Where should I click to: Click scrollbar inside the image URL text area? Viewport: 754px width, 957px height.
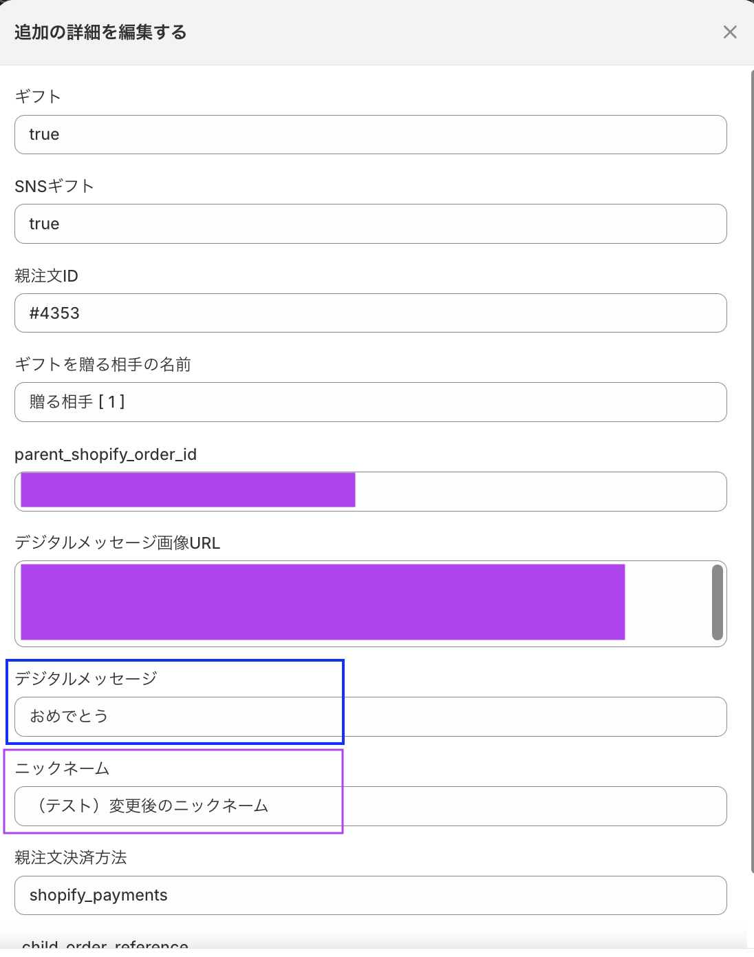(x=718, y=602)
